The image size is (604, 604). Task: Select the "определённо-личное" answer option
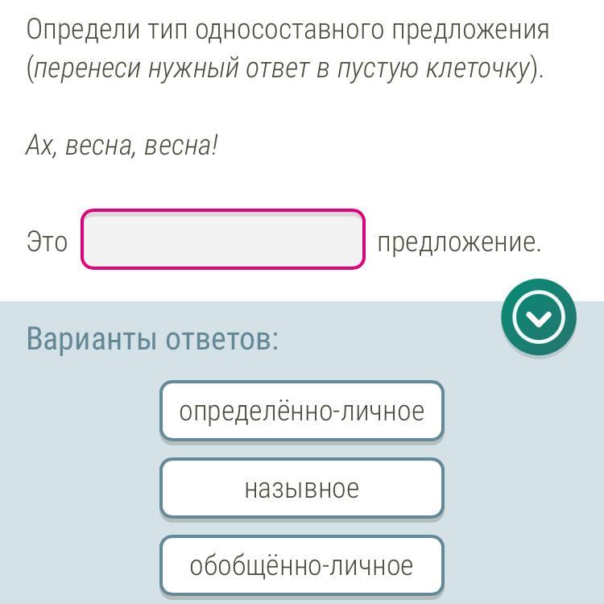click(301, 411)
